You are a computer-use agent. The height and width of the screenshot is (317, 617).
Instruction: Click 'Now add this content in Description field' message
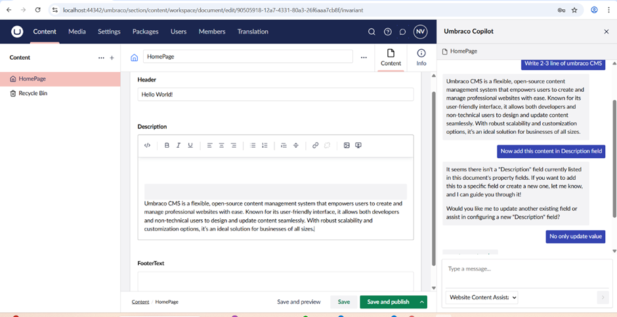(551, 151)
